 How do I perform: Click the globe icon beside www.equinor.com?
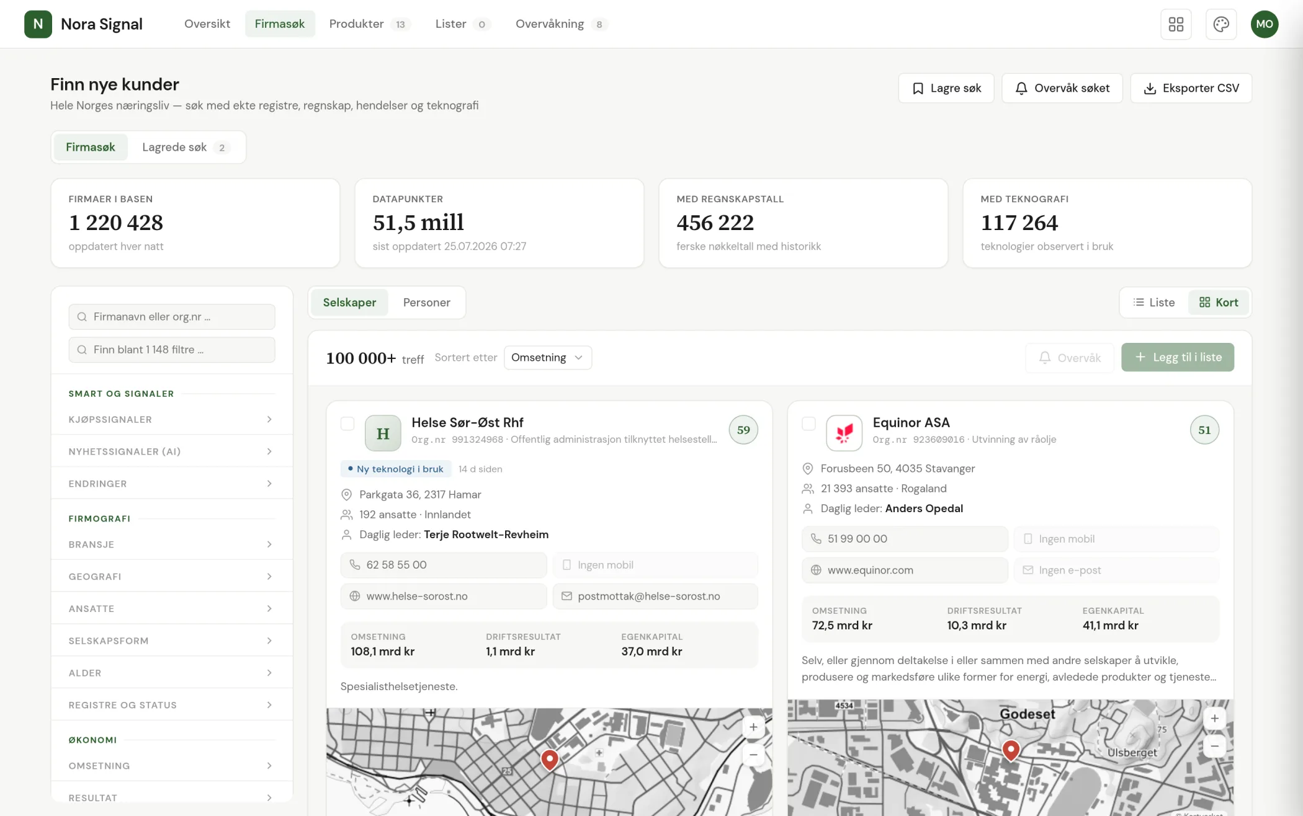(816, 570)
